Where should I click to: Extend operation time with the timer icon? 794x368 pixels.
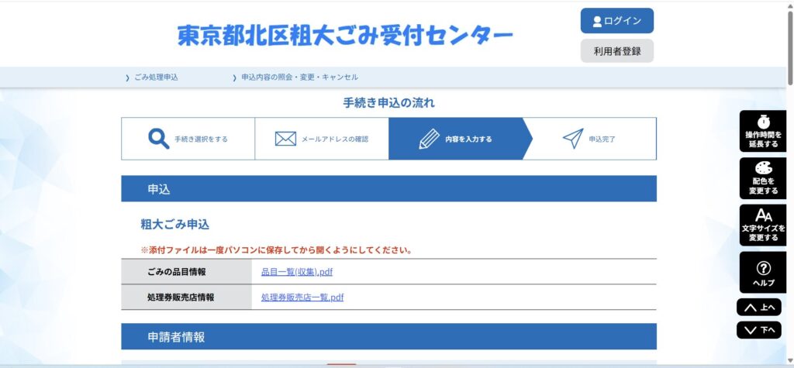[x=762, y=131]
